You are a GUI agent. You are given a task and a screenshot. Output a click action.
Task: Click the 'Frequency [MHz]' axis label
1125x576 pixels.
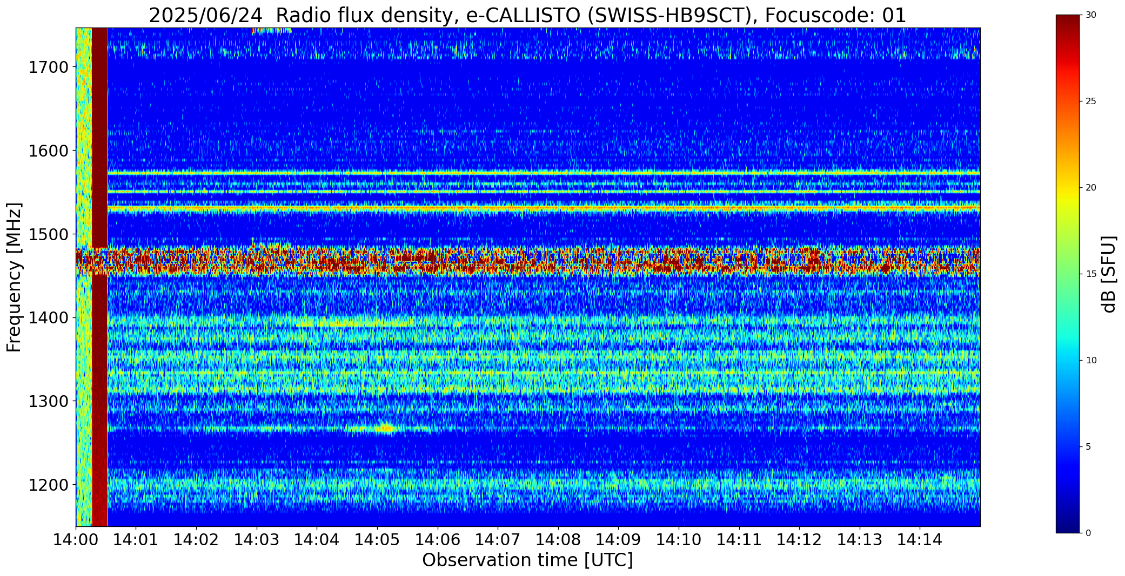pos(14,277)
